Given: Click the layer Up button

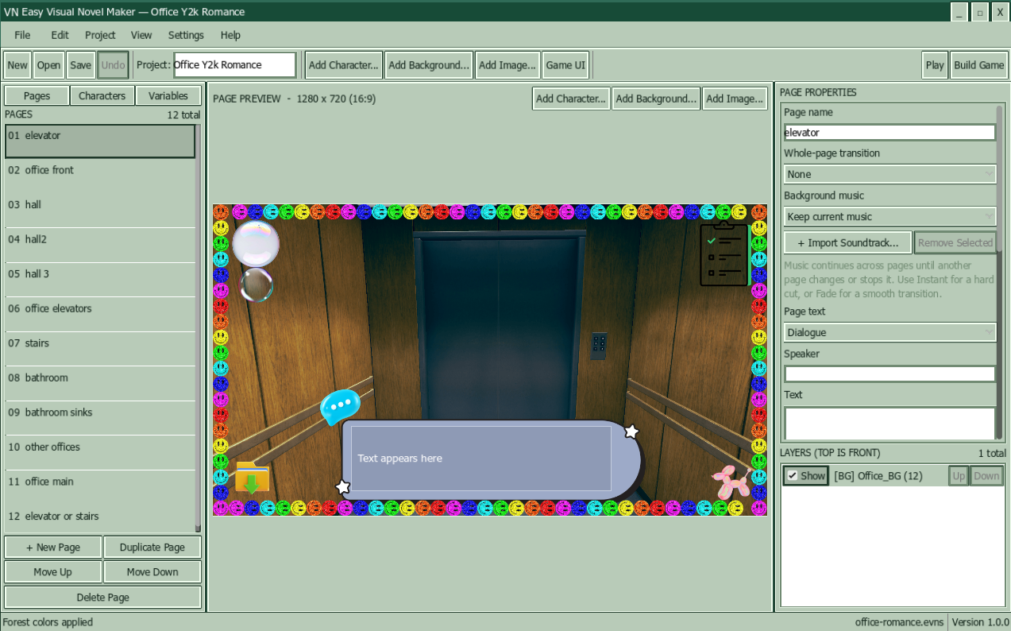Looking at the screenshot, I should 959,476.
